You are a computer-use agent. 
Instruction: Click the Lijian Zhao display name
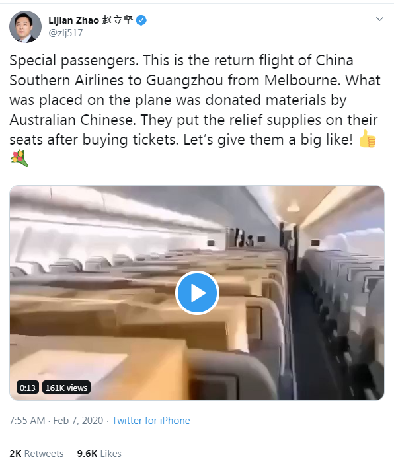click(73, 20)
